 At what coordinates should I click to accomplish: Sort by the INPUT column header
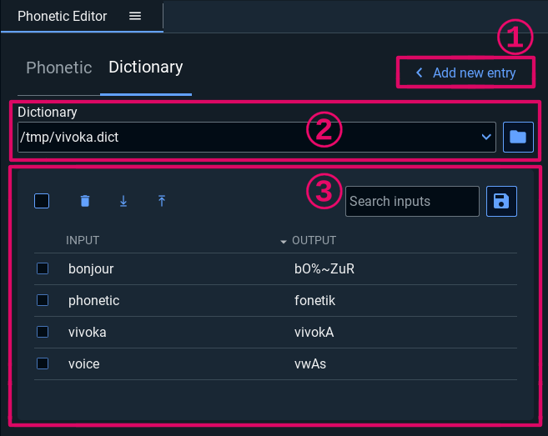coord(83,240)
